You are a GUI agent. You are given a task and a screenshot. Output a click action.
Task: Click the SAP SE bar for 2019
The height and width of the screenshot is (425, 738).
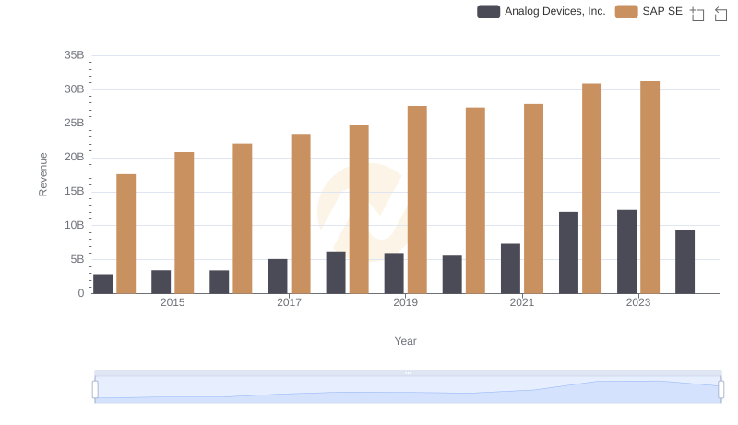pyautogui.click(x=417, y=200)
